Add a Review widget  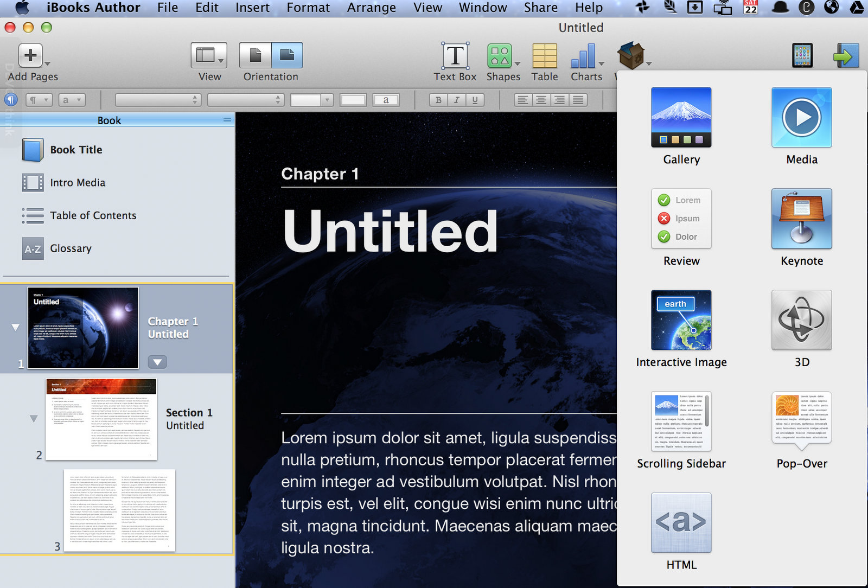pos(681,219)
